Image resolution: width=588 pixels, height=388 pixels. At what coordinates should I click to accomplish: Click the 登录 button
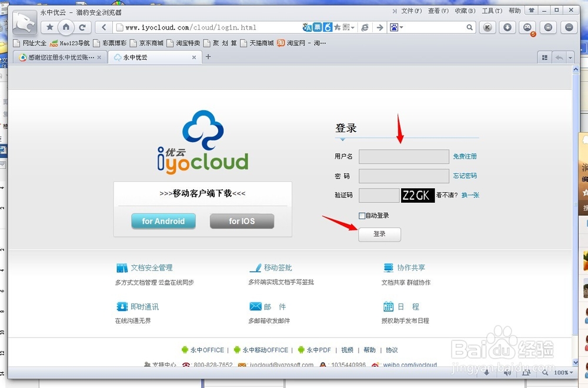pyautogui.click(x=379, y=235)
